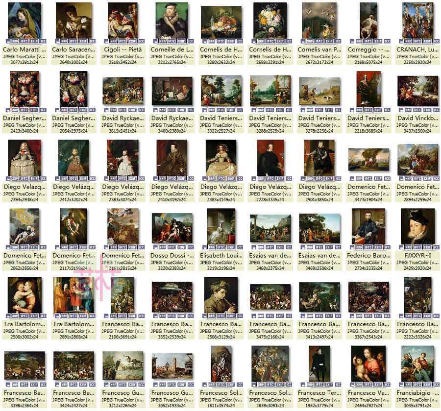
Task: Click dimensions text '2410x3192x24'
Action: point(172,199)
